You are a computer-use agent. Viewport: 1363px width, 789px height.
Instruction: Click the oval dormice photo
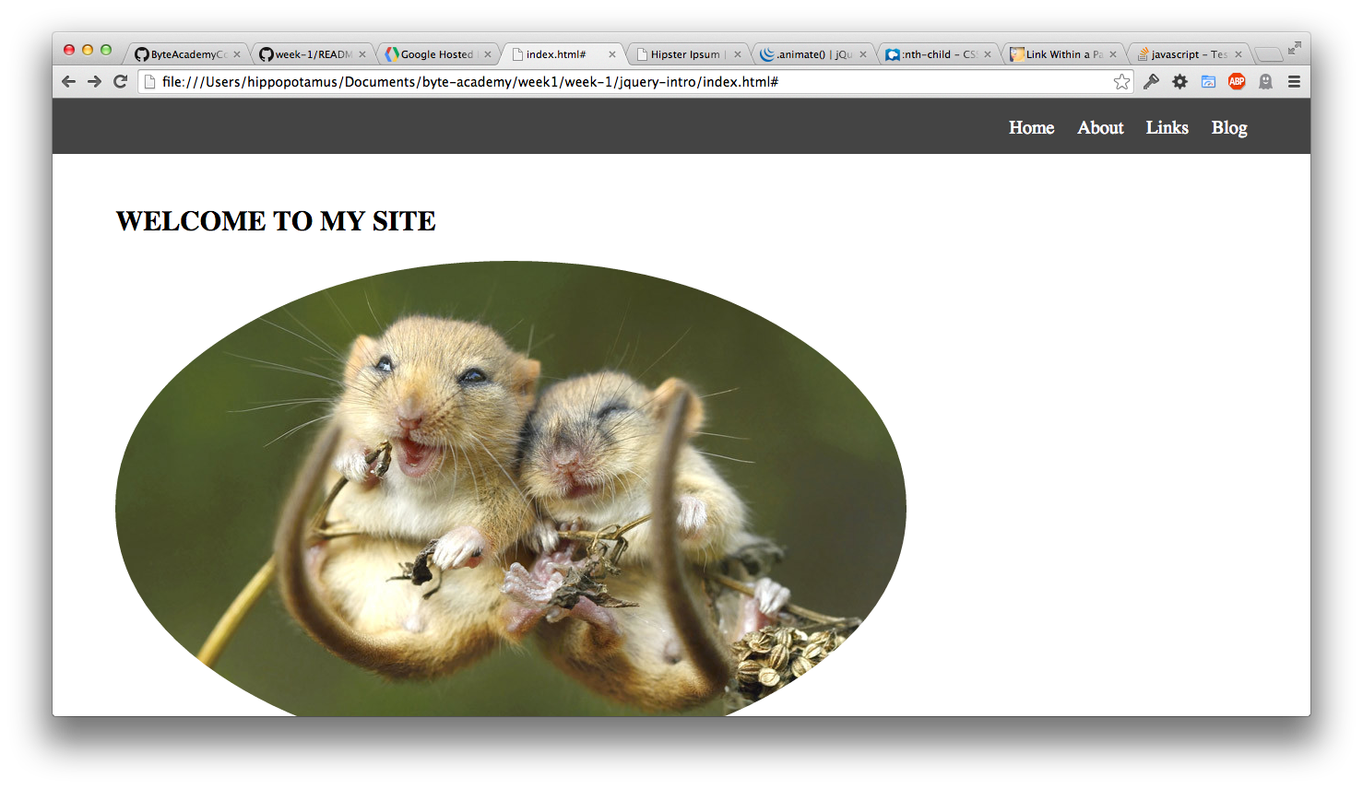[x=510, y=489]
